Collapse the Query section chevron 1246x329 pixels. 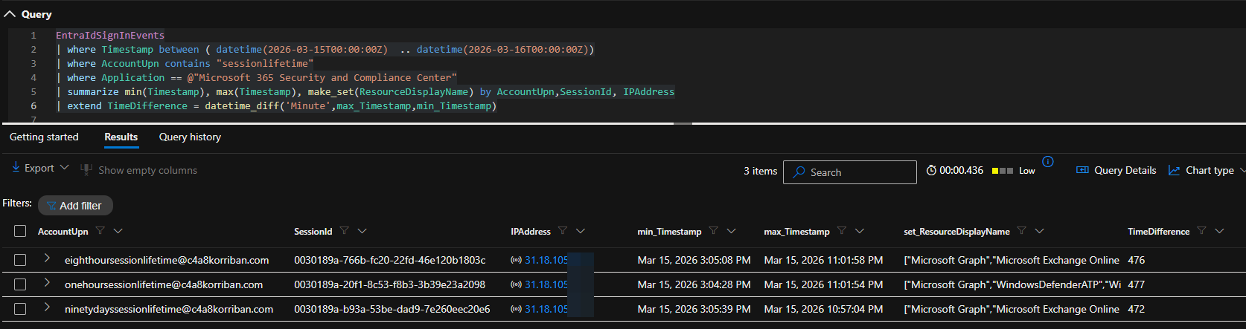click(10, 14)
